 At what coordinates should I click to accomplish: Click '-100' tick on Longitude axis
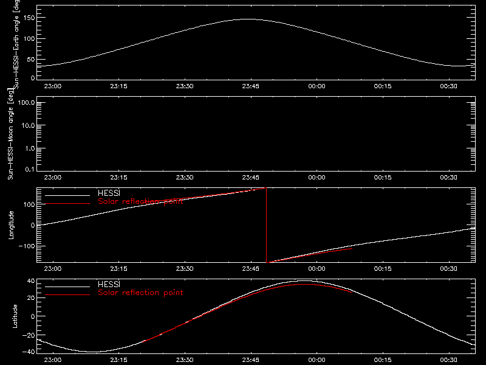coord(27,246)
